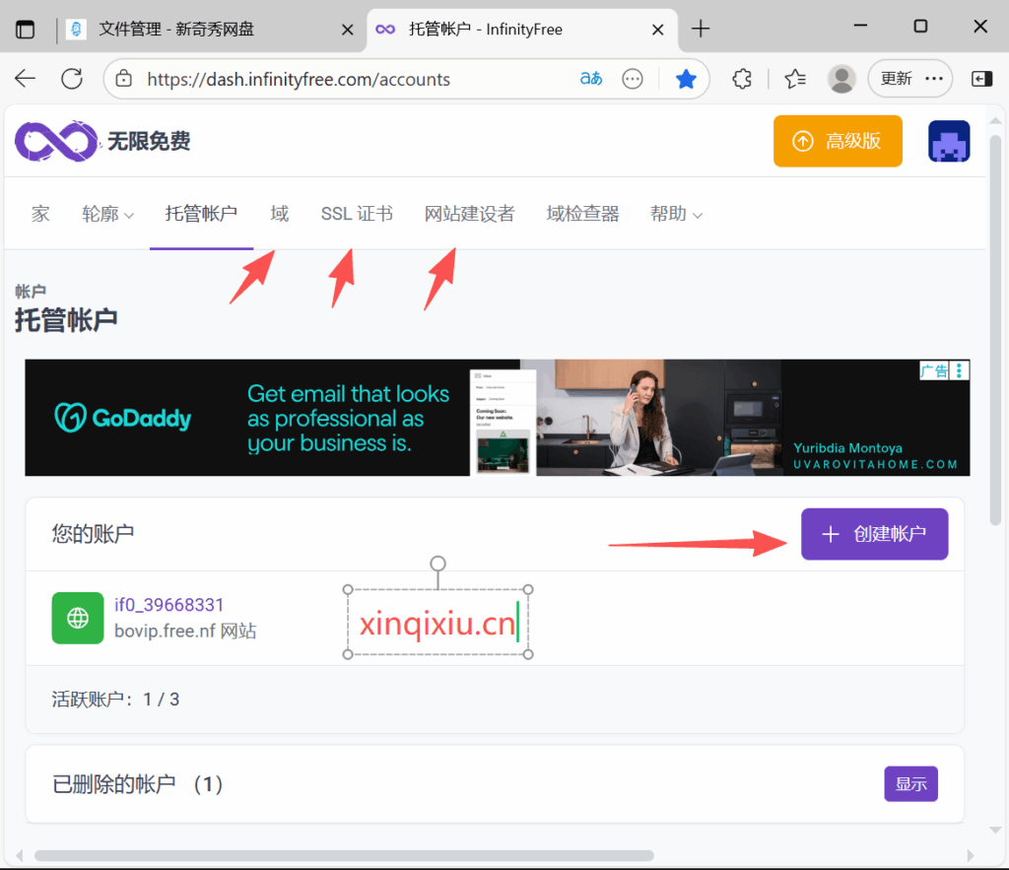Go to the SSL 证书 tab

tap(357, 214)
